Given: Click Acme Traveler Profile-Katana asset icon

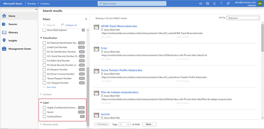Looking at the screenshot, I should tap(96, 71).
